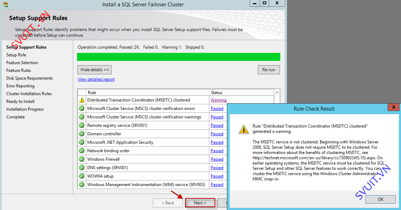Click the Back button

pos(168,203)
